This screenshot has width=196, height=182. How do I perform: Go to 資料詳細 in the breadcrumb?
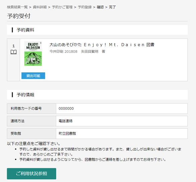(x=40, y=7)
